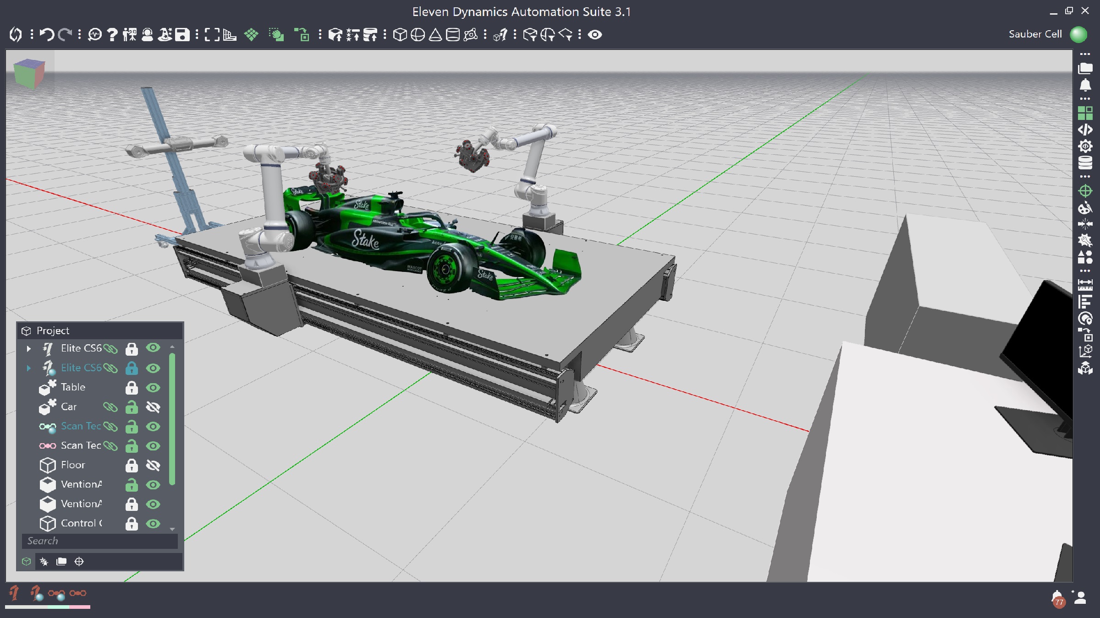Switch to target crosshair tab in Project panel
Image resolution: width=1100 pixels, height=618 pixels.
[79, 562]
